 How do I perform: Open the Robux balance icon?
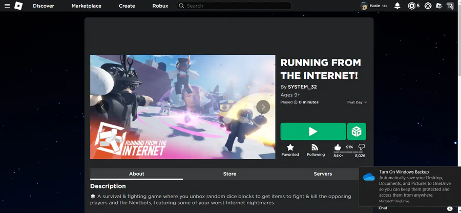(x=412, y=6)
